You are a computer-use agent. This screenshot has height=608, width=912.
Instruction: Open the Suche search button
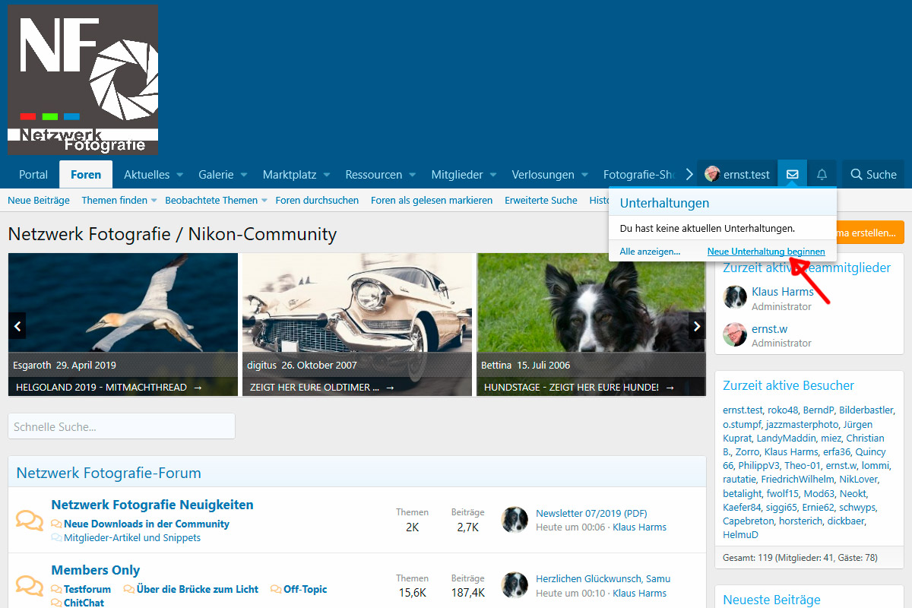click(x=873, y=174)
